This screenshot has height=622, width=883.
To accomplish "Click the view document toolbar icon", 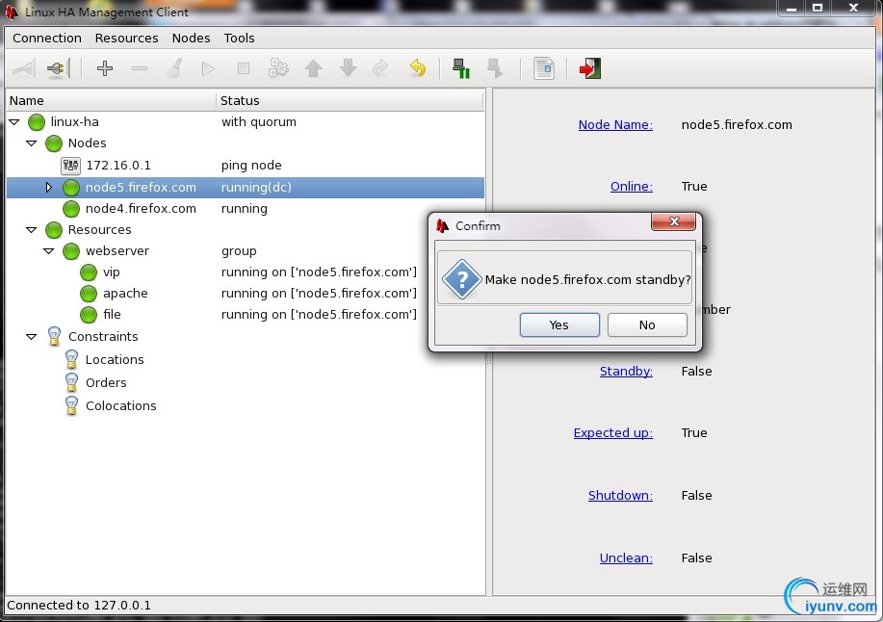I will click(544, 68).
